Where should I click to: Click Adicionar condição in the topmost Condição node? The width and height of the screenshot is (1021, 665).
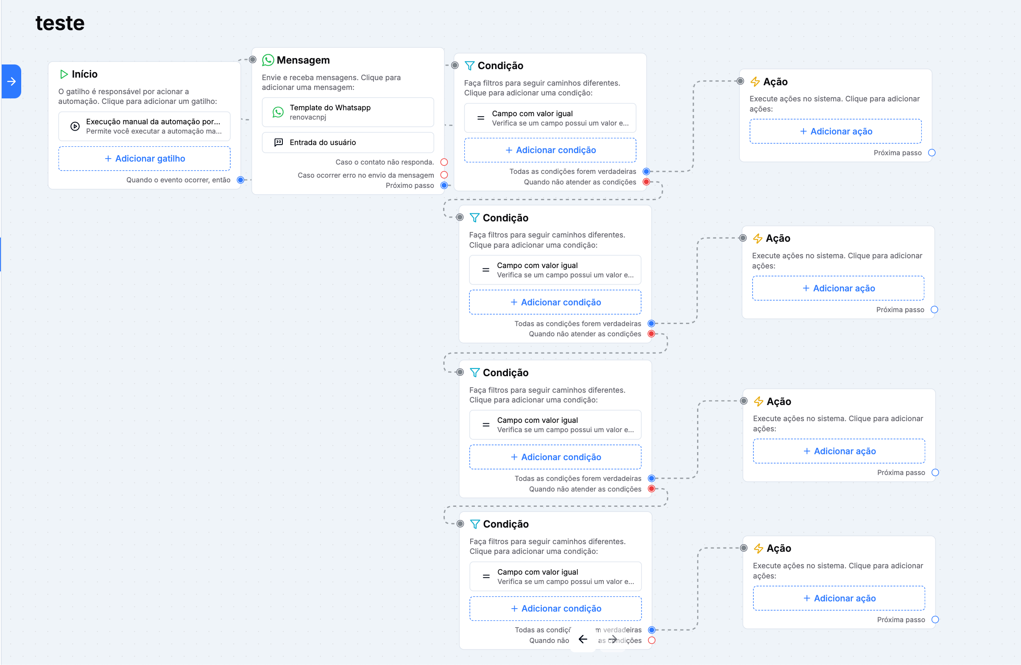(x=550, y=150)
